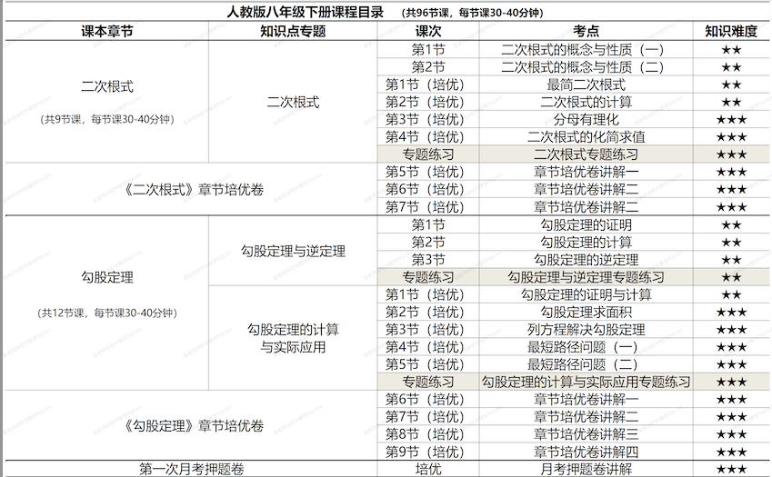Viewport: 772px width, 477px height.
Task: Click the 章节培优卷讲解四 cell
Action: [586, 452]
